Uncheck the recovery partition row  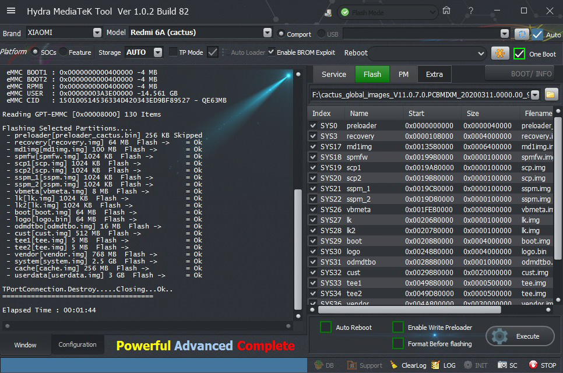click(x=314, y=136)
